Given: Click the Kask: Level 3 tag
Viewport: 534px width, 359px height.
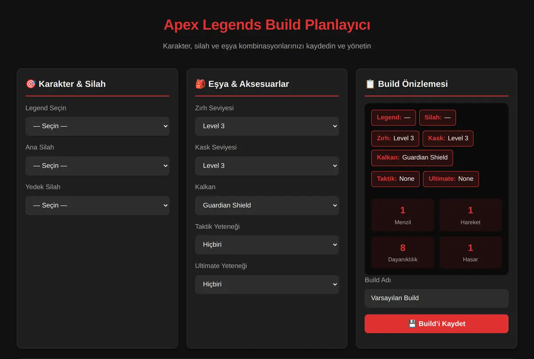Looking at the screenshot, I should click(448, 138).
